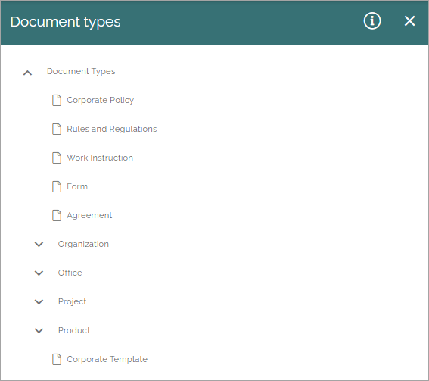
Task: Click the Corporate Template document icon
Action: coord(57,359)
